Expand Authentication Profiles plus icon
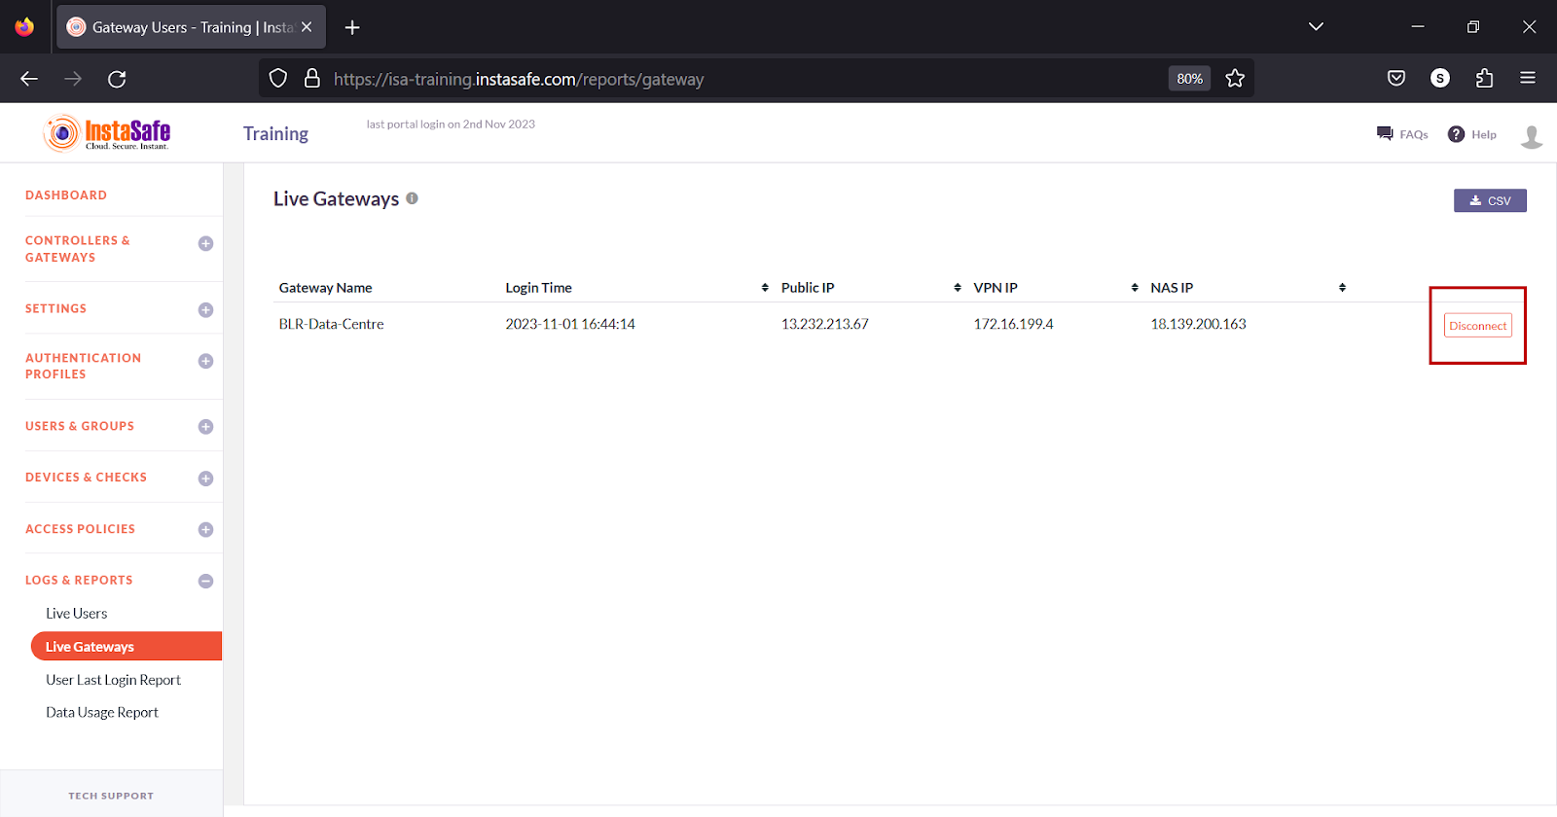Viewport: 1557px width, 817px height. pos(205,362)
